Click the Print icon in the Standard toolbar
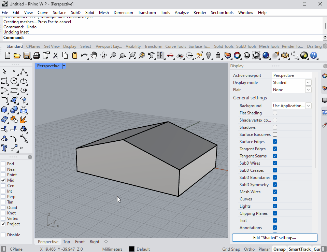The height and width of the screenshot is (252, 327). coord(36,56)
